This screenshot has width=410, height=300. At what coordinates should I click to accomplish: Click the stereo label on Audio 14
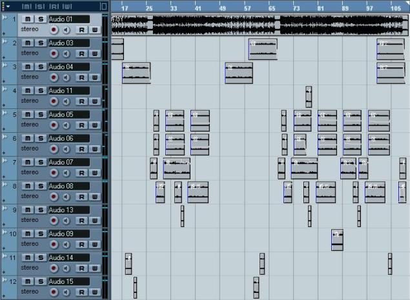(30, 268)
